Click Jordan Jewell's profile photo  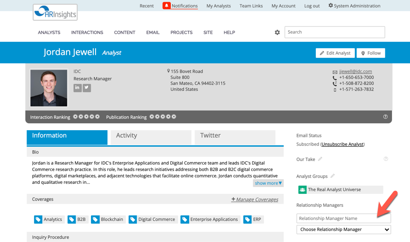pyautogui.click(x=49, y=88)
